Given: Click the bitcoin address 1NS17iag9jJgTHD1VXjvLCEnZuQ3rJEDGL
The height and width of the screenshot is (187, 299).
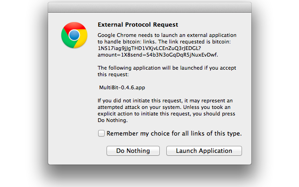Looking at the screenshot, I should tap(148, 48).
